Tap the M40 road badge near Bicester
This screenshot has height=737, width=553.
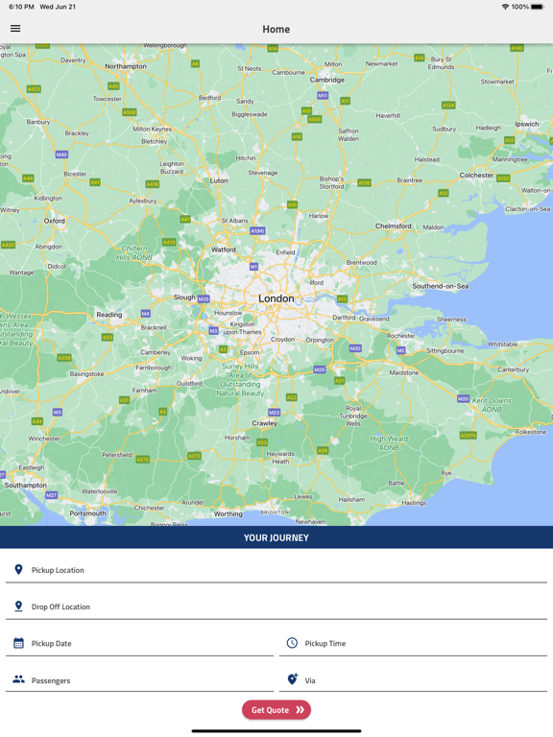[61, 155]
